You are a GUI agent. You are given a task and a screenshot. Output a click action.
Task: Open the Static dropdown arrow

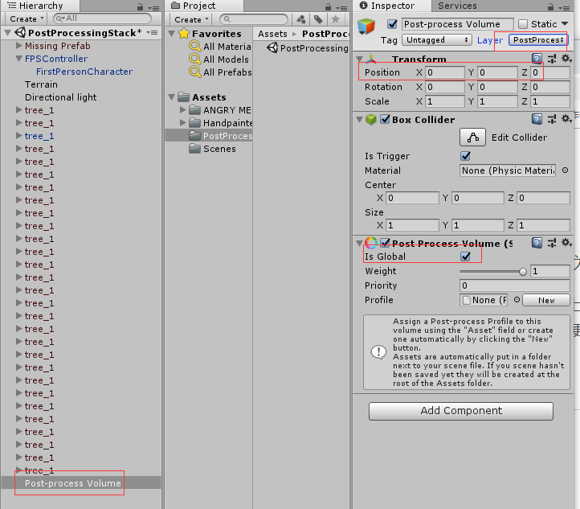click(565, 23)
